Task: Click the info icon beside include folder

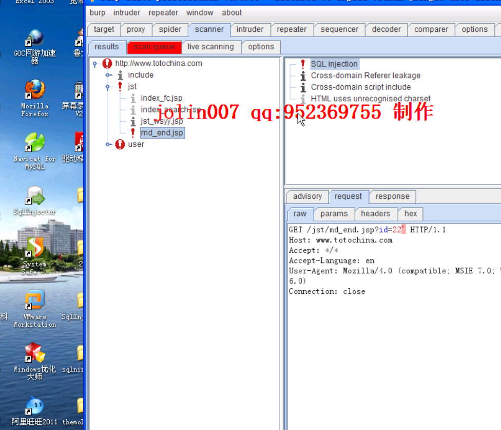Action: coord(120,75)
